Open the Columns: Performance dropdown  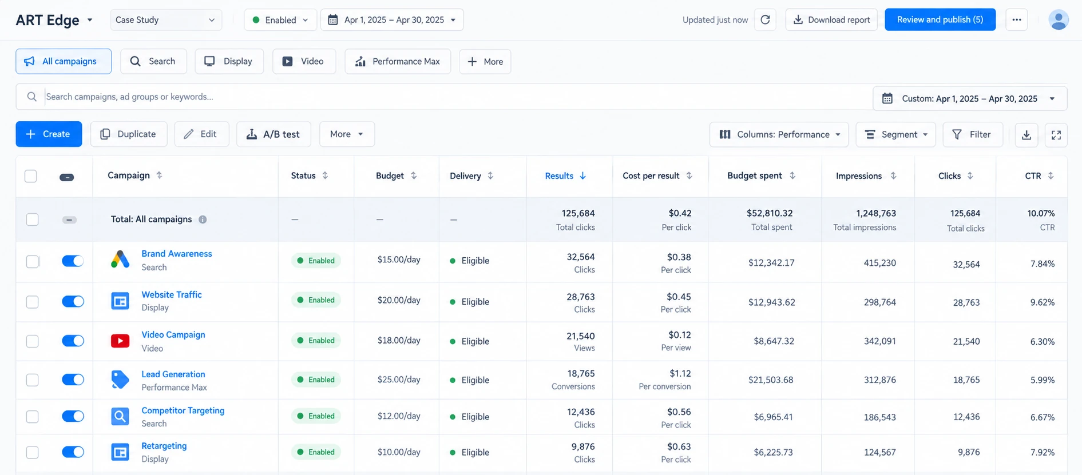click(779, 134)
